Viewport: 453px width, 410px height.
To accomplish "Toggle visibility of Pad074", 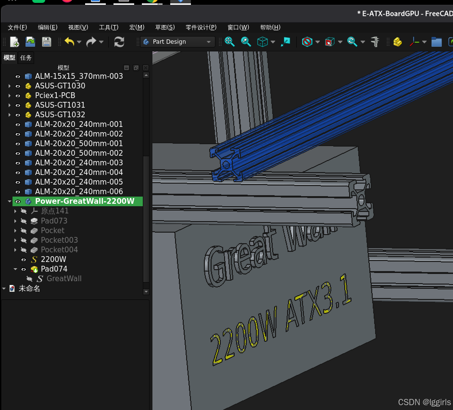I will 24,269.
